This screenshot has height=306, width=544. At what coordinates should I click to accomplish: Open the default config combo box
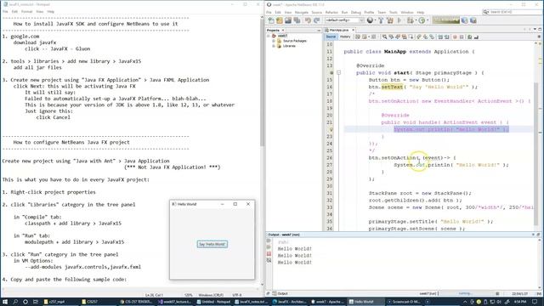point(344,20)
